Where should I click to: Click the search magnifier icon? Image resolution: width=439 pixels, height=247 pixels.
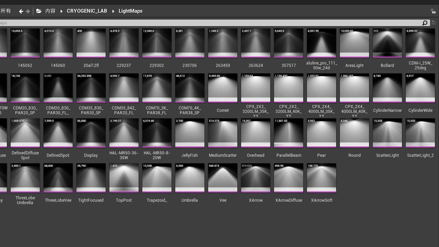(425, 23)
